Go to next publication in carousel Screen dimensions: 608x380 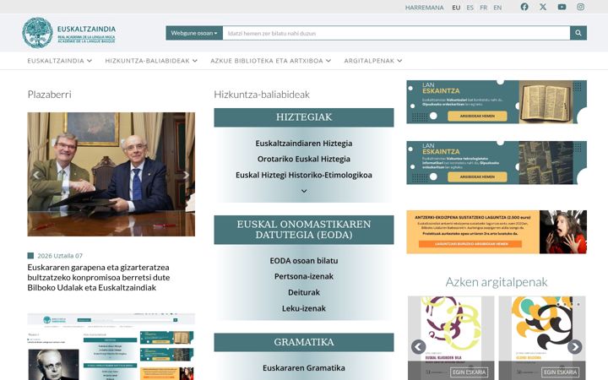point(575,347)
